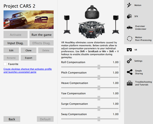Click the SFX fist icon
This screenshot has width=153, height=124.
(129, 16)
